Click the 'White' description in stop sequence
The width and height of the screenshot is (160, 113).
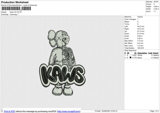140,55
